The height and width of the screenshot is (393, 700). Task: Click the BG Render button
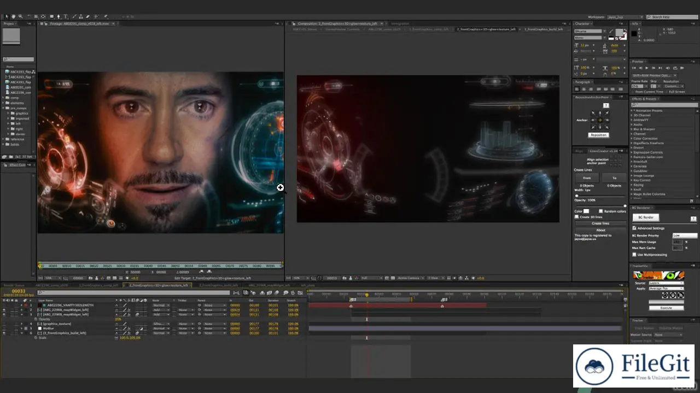(646, 217)
